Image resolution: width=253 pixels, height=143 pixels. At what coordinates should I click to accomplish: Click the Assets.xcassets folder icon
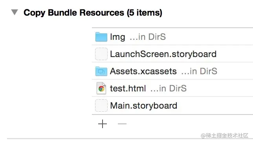click(101, 71)
